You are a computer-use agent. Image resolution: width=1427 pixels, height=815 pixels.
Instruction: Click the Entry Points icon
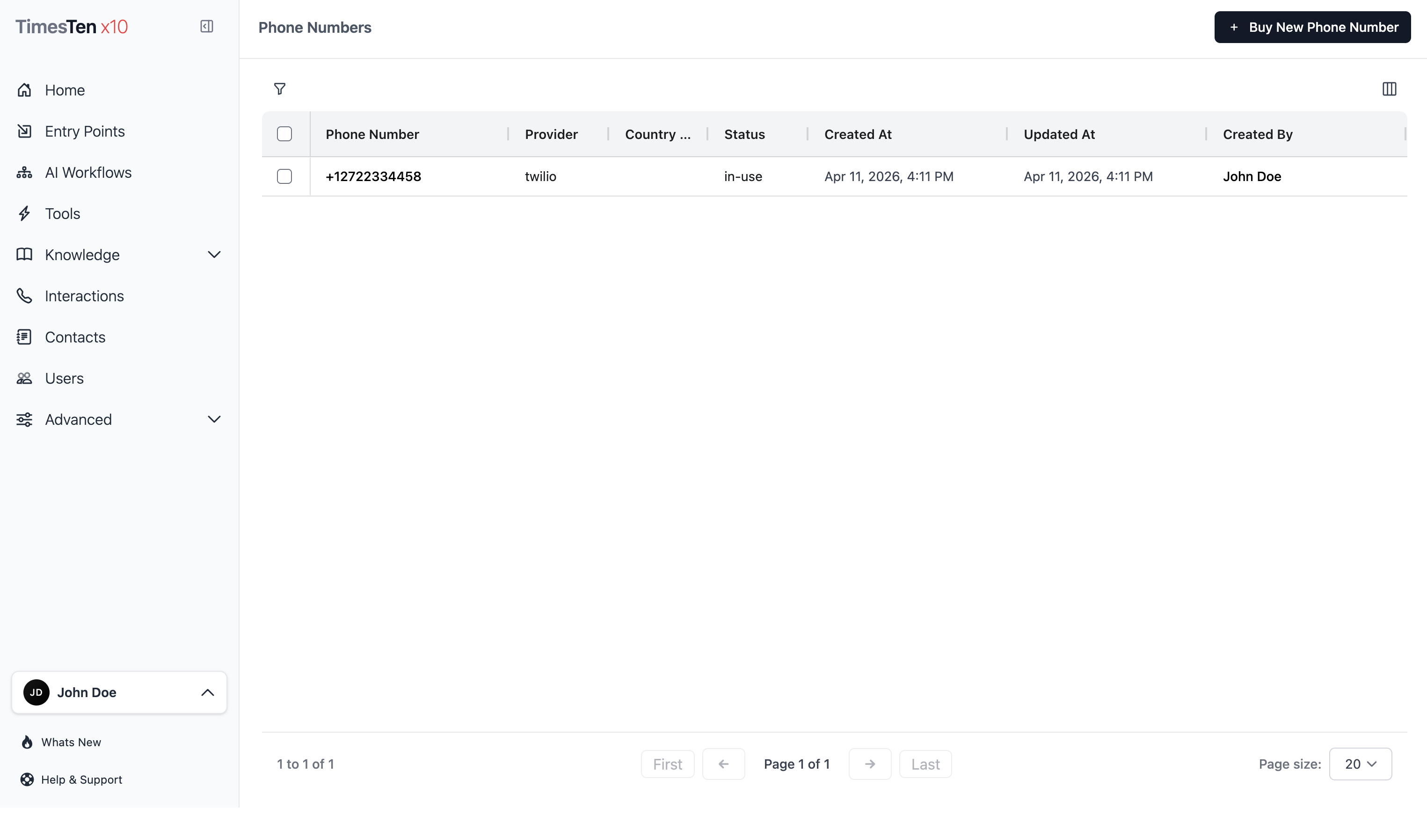[24, 131]
